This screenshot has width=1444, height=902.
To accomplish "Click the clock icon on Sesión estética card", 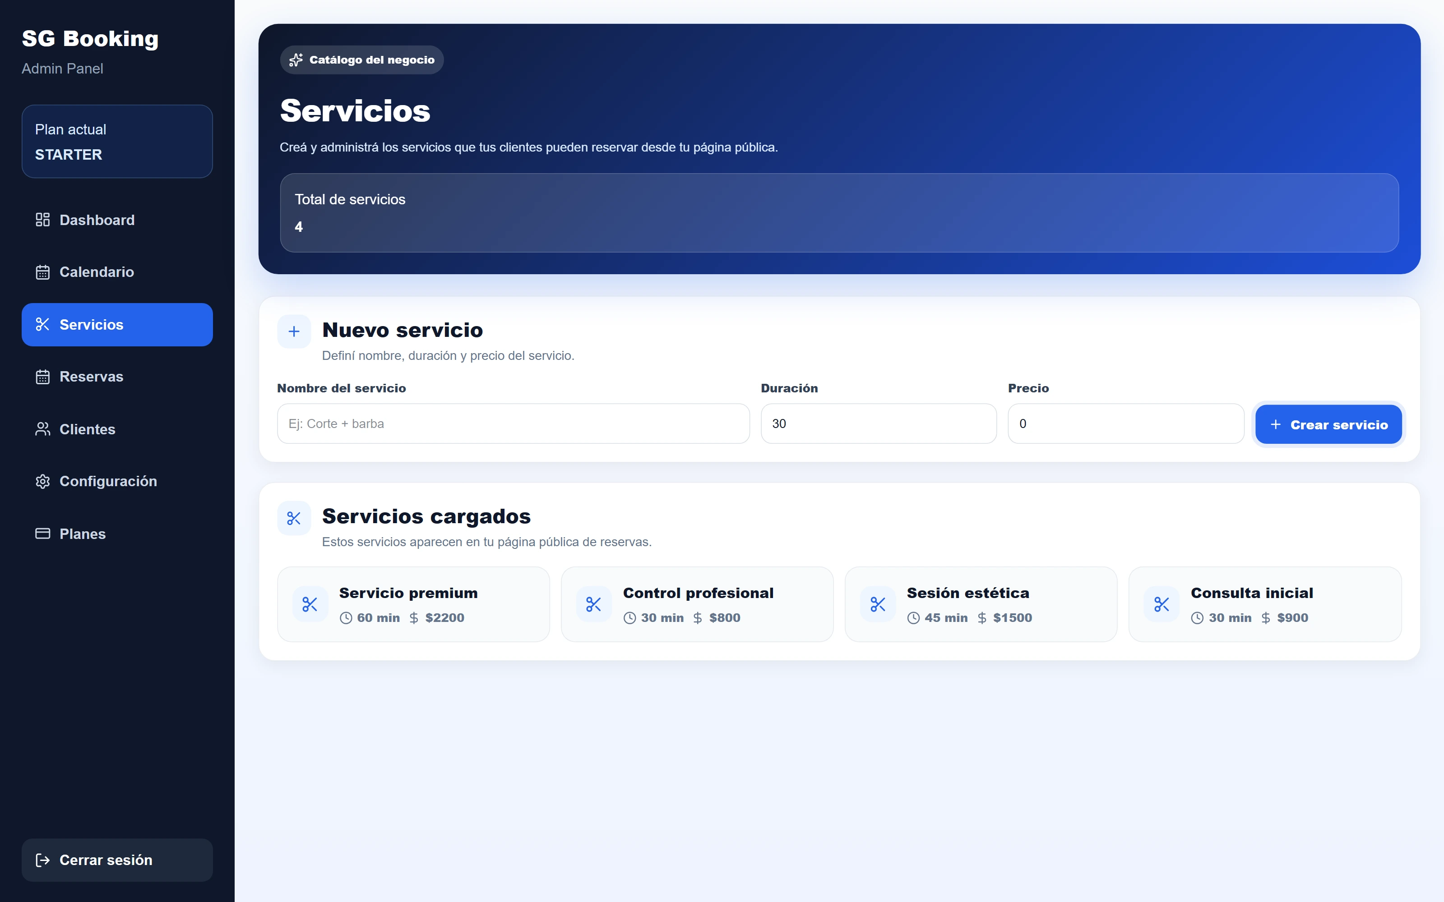I will pos(913,618).
